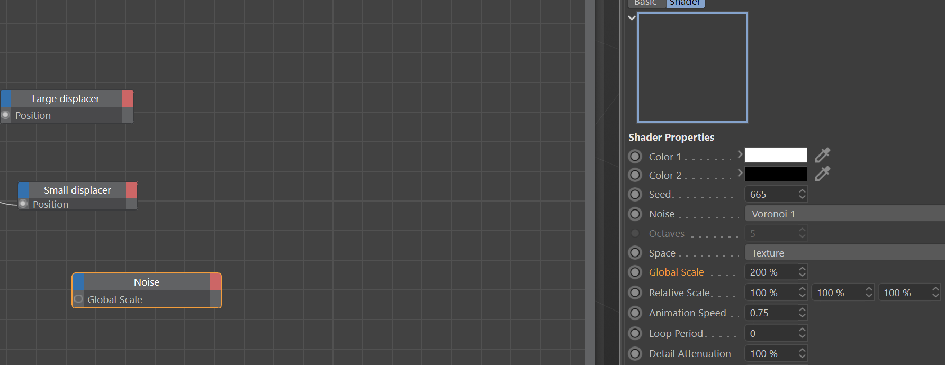945x365 pixels.
Task: Pick Color 2 with eyedropper icon
Action: pos(822,174)
